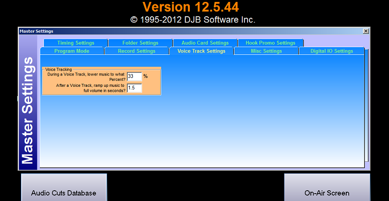Click the 'After a Voice Track' label
The width and height of the screenshot is (389, 201).
coord(87,88)
